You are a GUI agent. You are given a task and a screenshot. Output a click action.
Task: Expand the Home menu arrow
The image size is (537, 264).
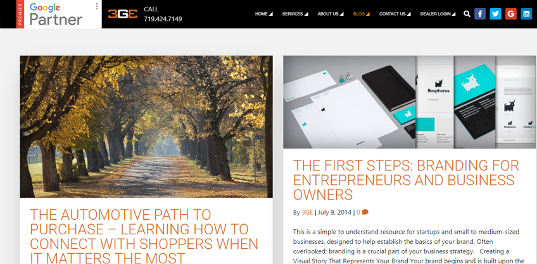coord(271,14)
